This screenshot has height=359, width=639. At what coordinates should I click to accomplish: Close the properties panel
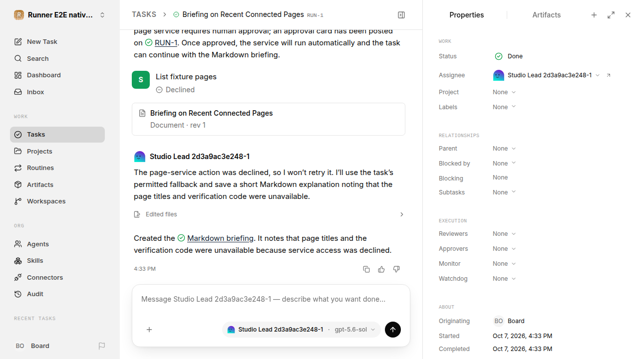point(628,15)
